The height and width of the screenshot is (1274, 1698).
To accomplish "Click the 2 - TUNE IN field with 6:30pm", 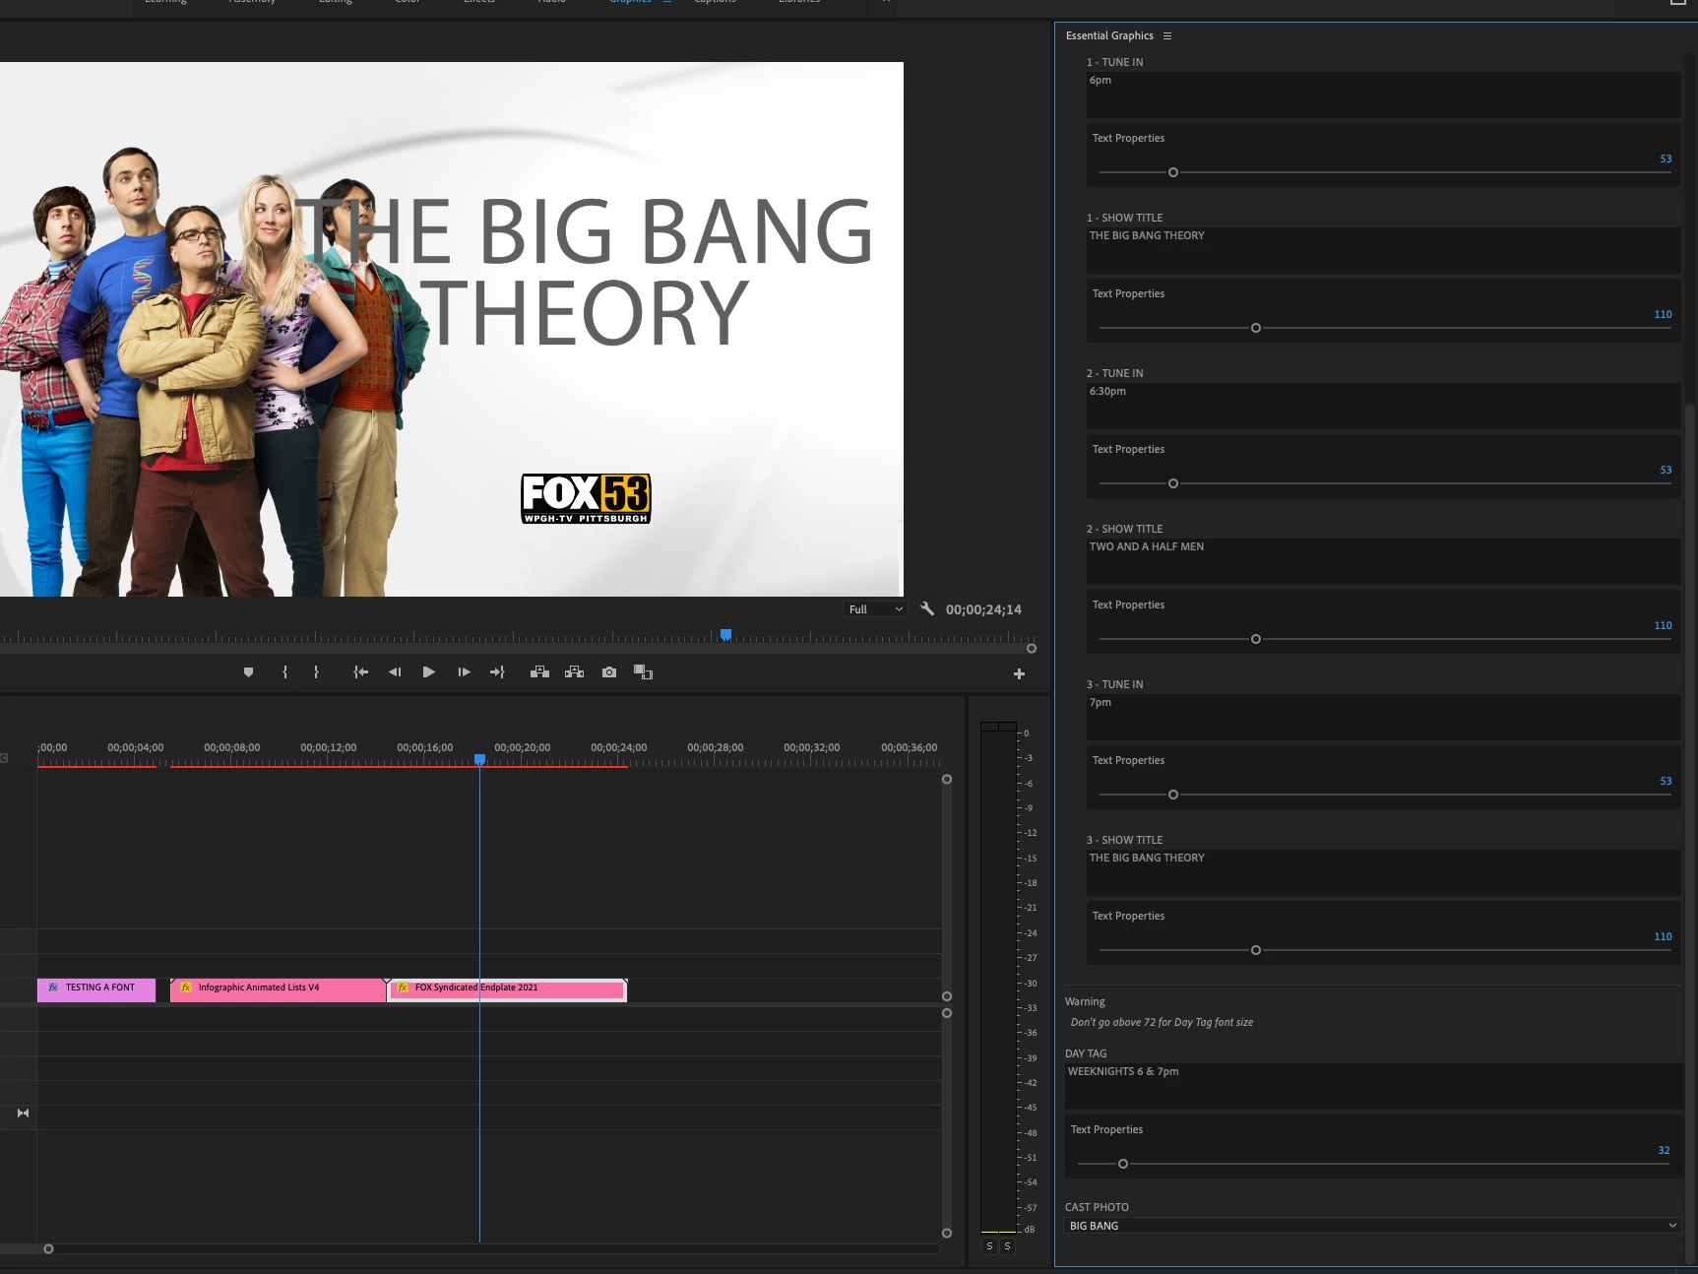I will point(1383,406).
